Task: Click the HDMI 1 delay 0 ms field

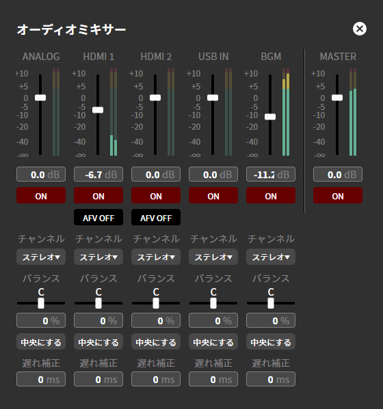Action: coord(98,379)
